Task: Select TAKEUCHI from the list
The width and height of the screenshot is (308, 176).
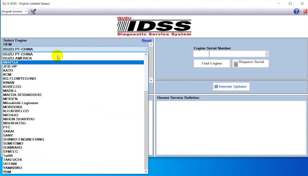Action: pyautogui.click(x=73, y=160)
